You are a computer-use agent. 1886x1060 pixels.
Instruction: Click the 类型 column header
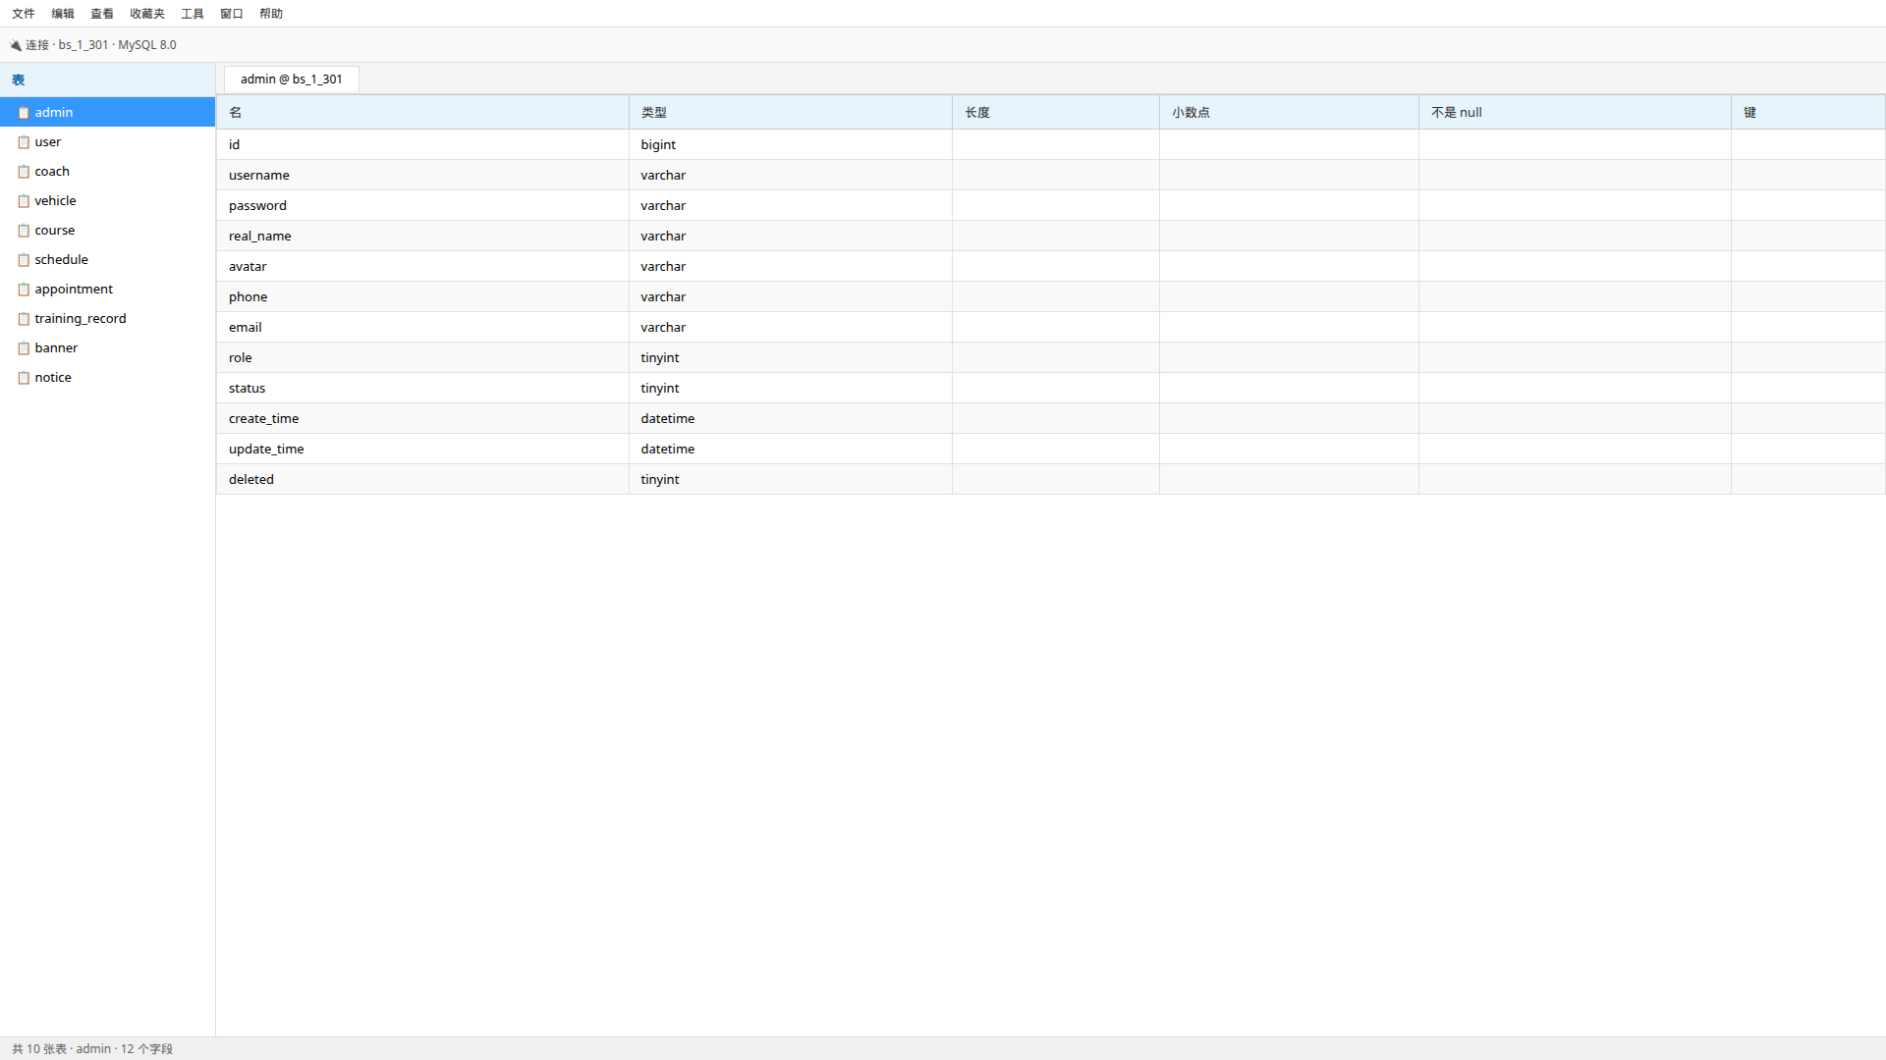(x=791, y=113)
